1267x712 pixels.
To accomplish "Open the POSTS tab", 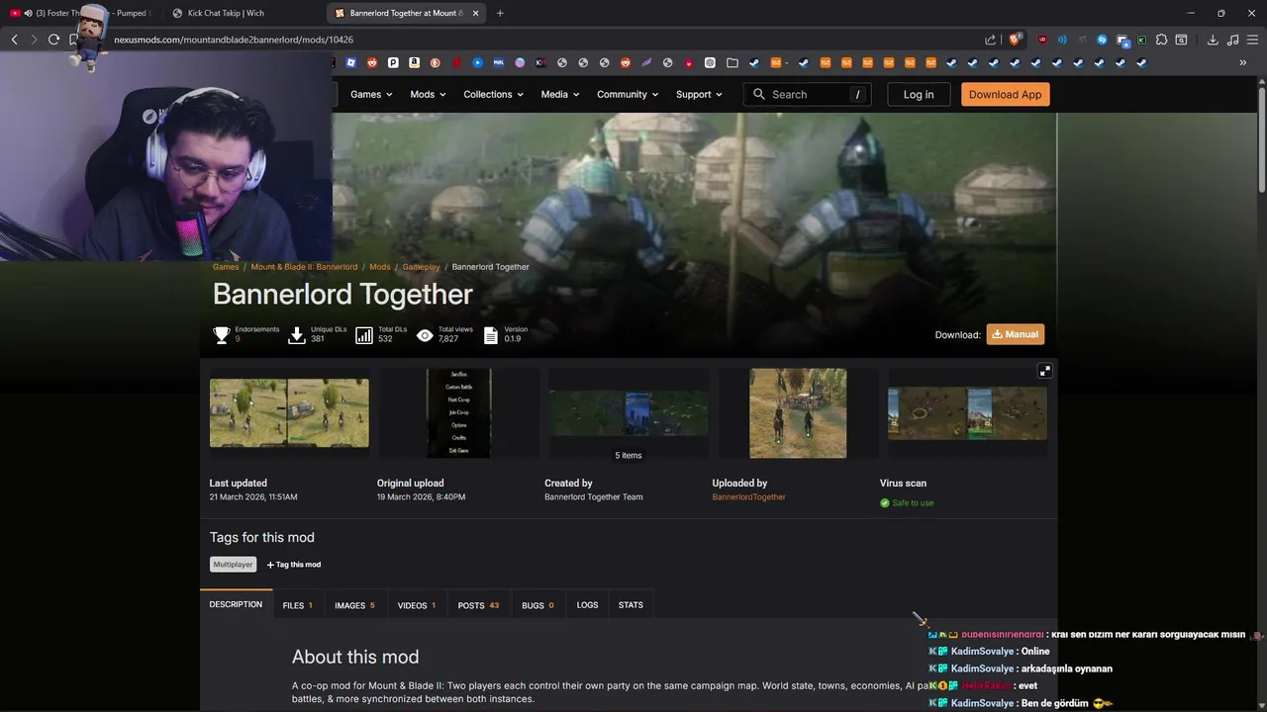I will click(x=478, y=605).
